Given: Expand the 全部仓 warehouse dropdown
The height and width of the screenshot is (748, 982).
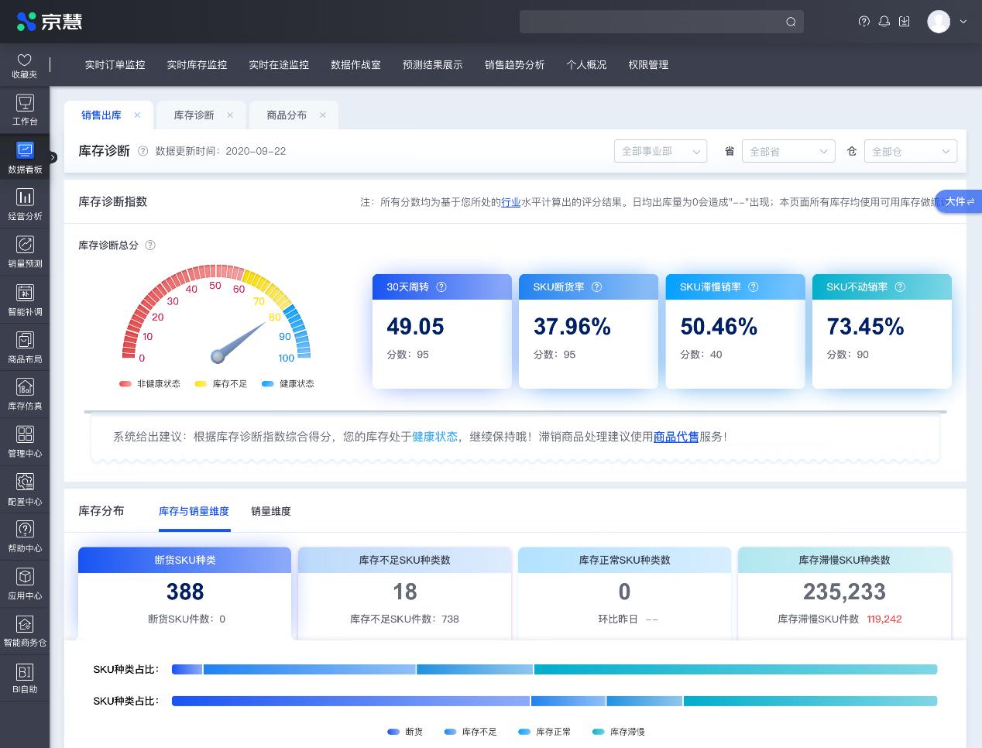Looking at the screenshot, I should (x=910, y=151).
